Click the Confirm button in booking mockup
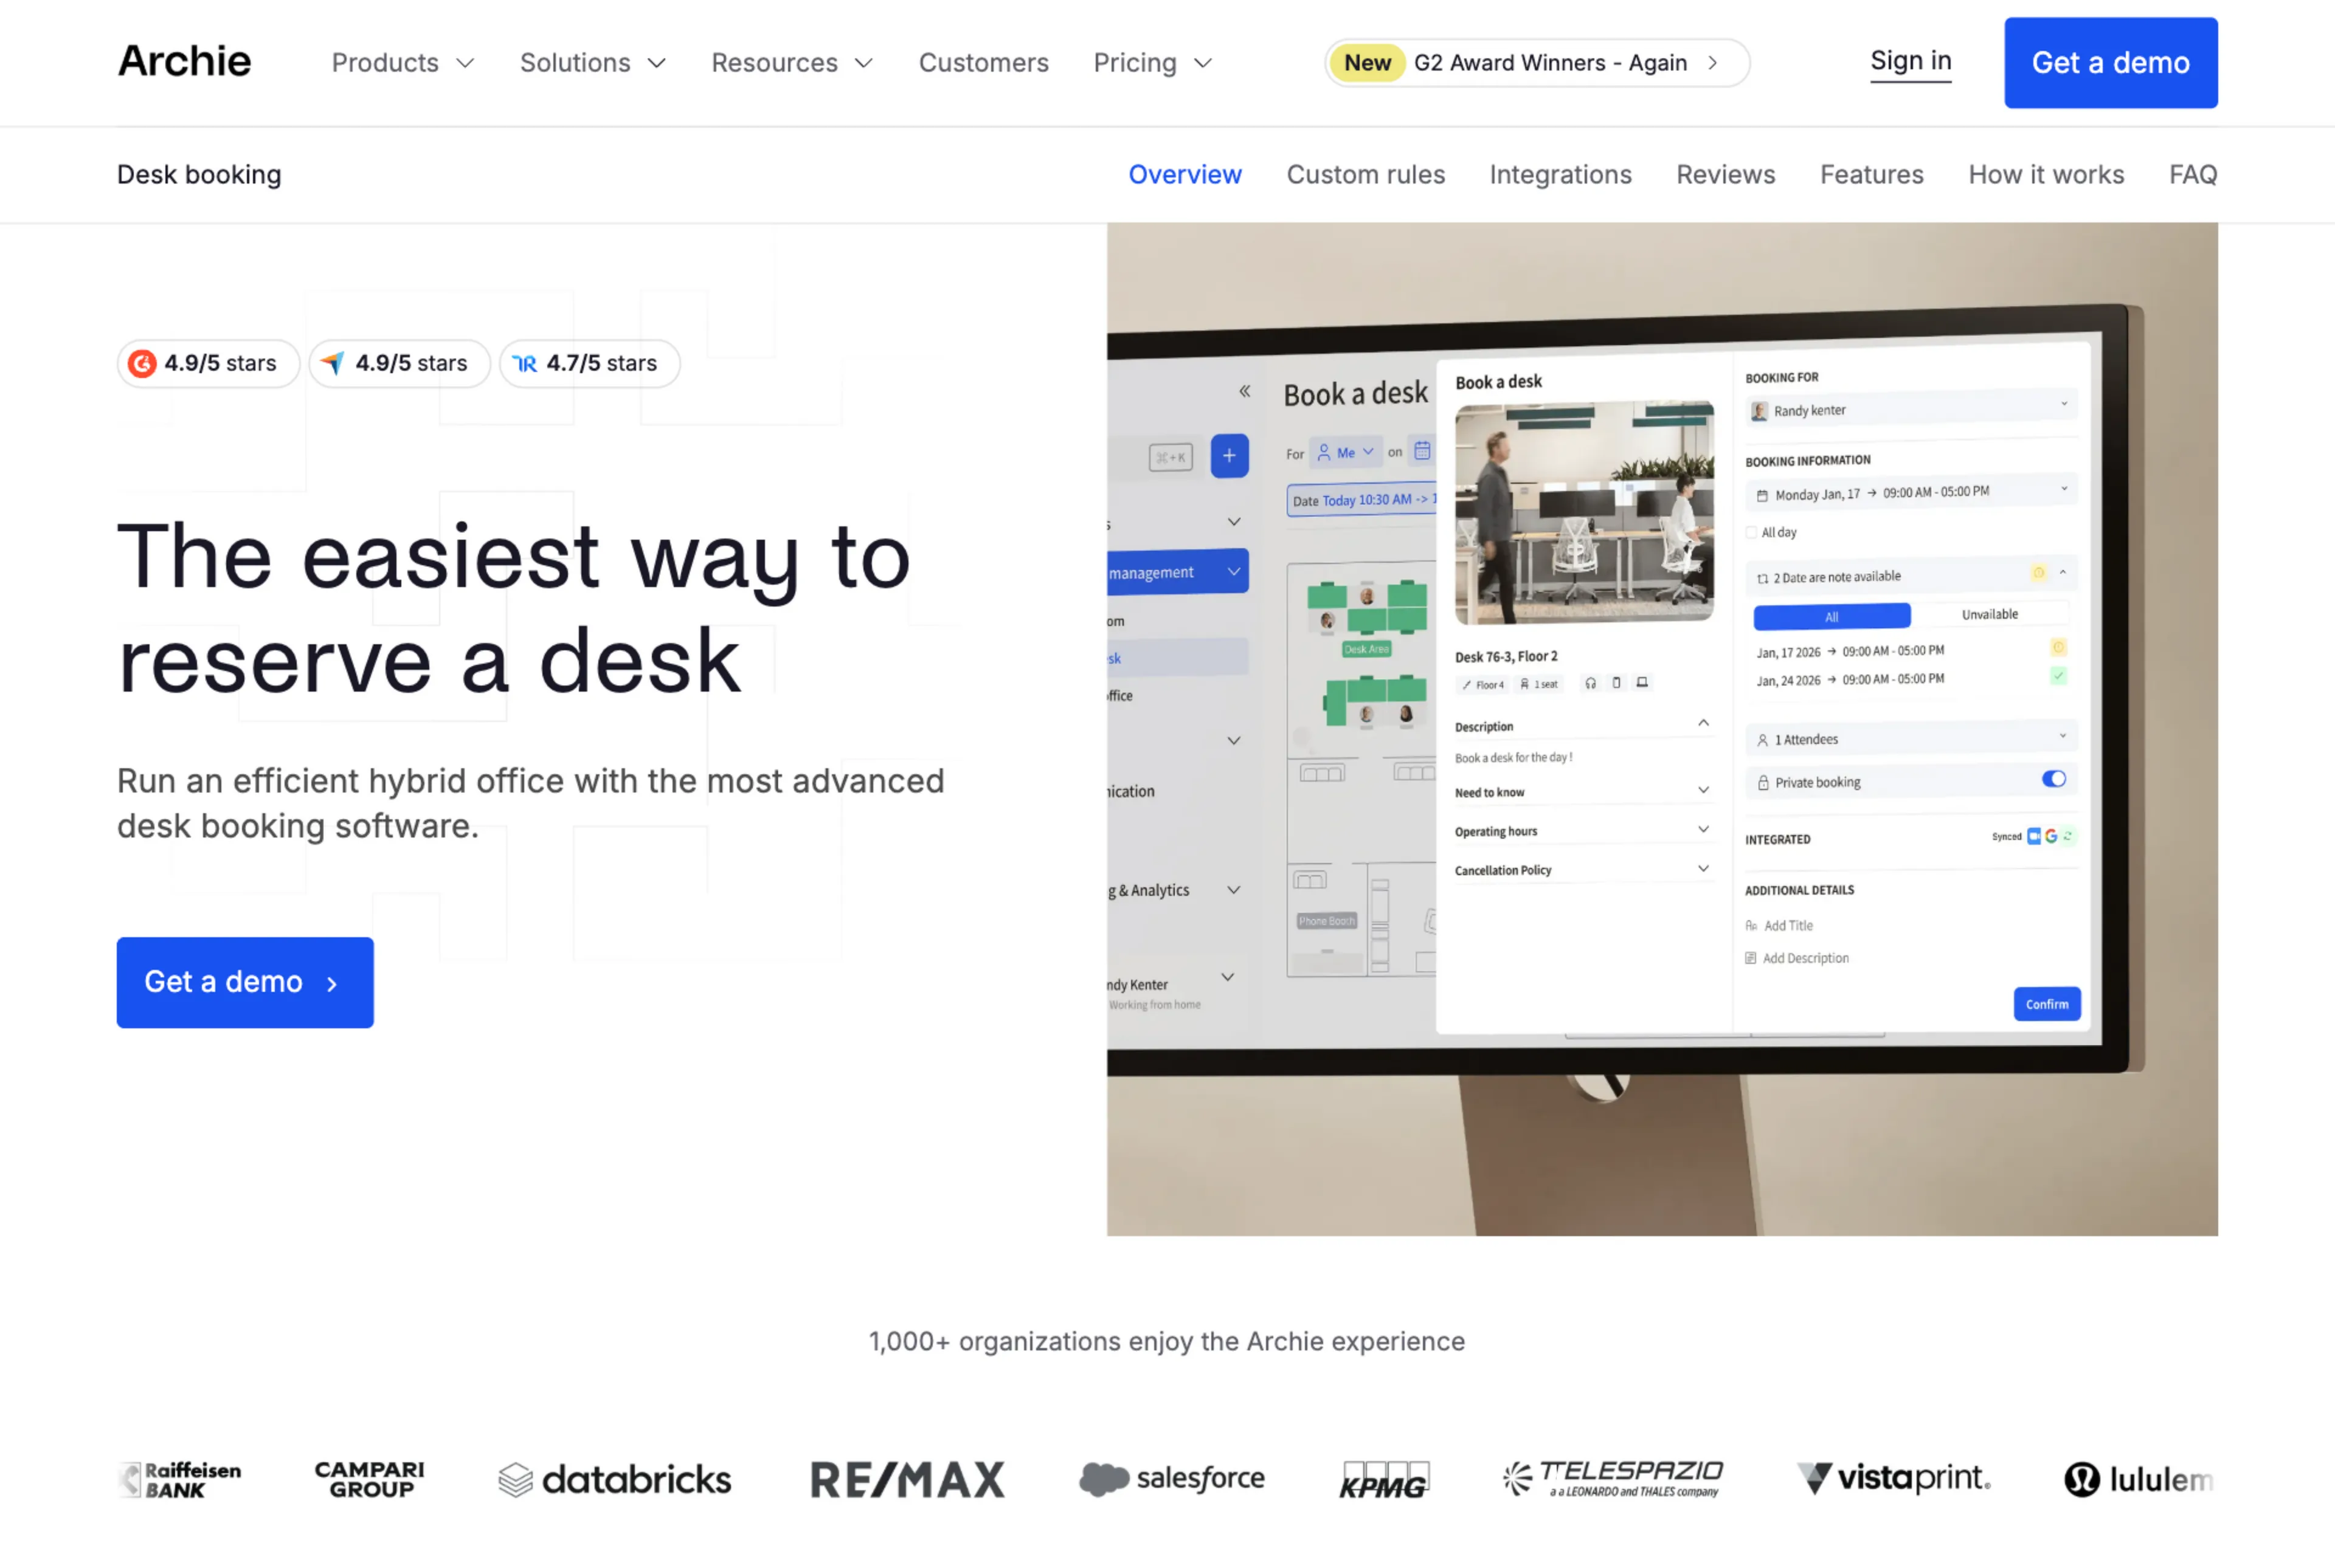 point(2046,1003)
